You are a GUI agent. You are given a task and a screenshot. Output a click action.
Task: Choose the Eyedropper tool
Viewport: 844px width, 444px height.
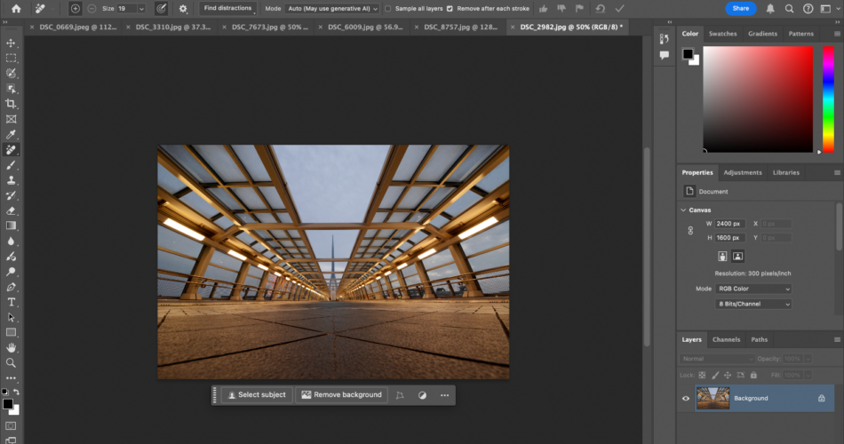[11, 135]
